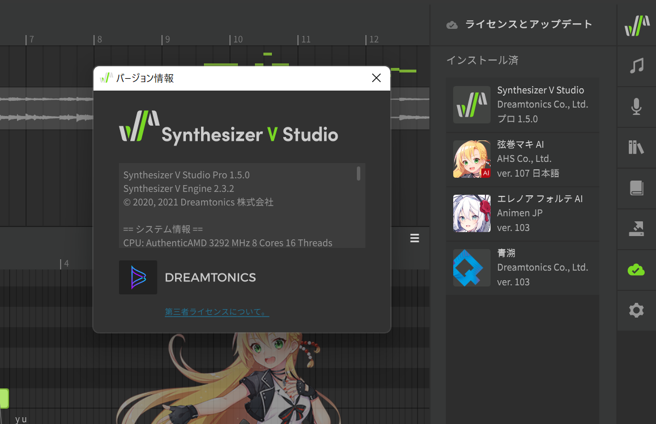Jump to measure 10 on the timeline ruler
Viewport: 656px width, 424px height.
(x=236, y=39)
